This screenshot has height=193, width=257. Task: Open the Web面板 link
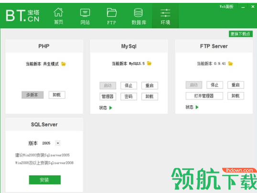tap(226, 7)
